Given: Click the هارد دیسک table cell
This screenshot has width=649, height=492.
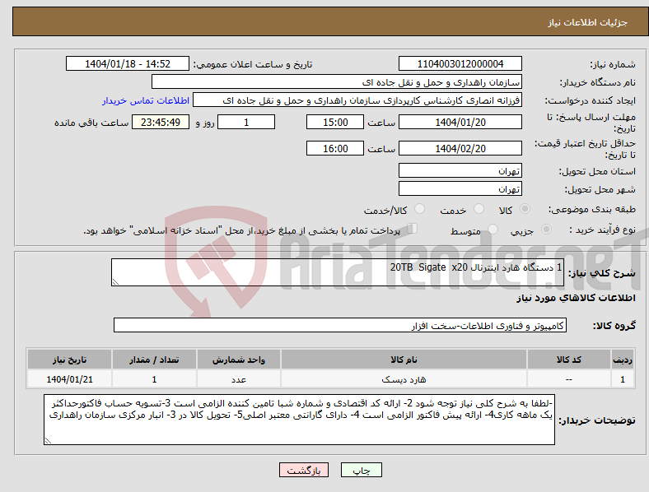Looking at the screenshot, I should coord(404,379).
